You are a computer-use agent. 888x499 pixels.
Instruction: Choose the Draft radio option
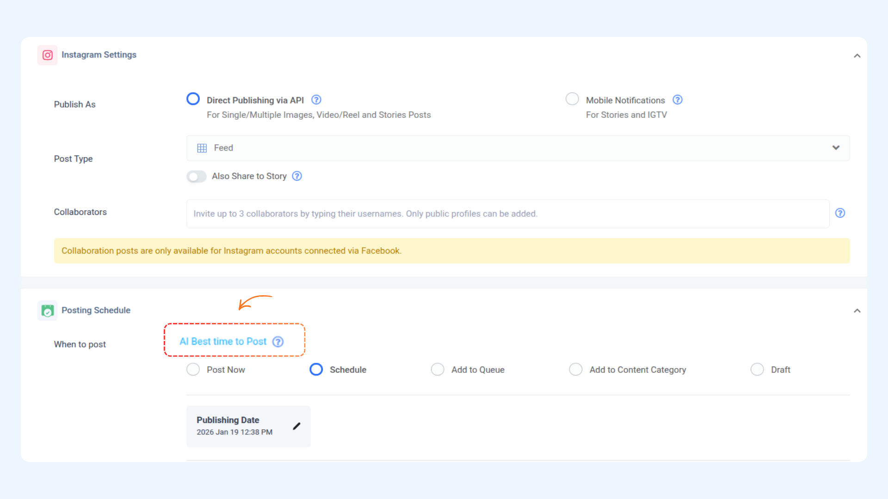[x=757, y=370]
